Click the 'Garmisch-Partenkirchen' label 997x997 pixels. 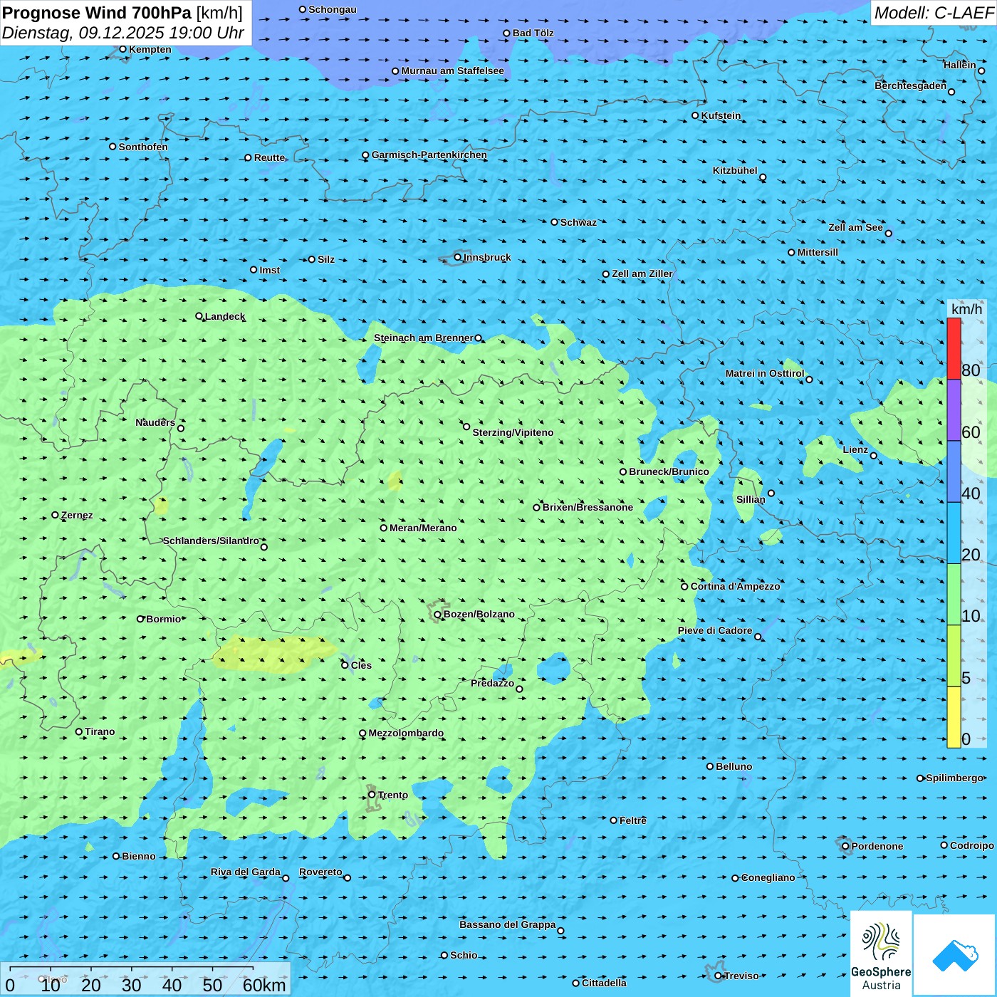click(429, 155)
